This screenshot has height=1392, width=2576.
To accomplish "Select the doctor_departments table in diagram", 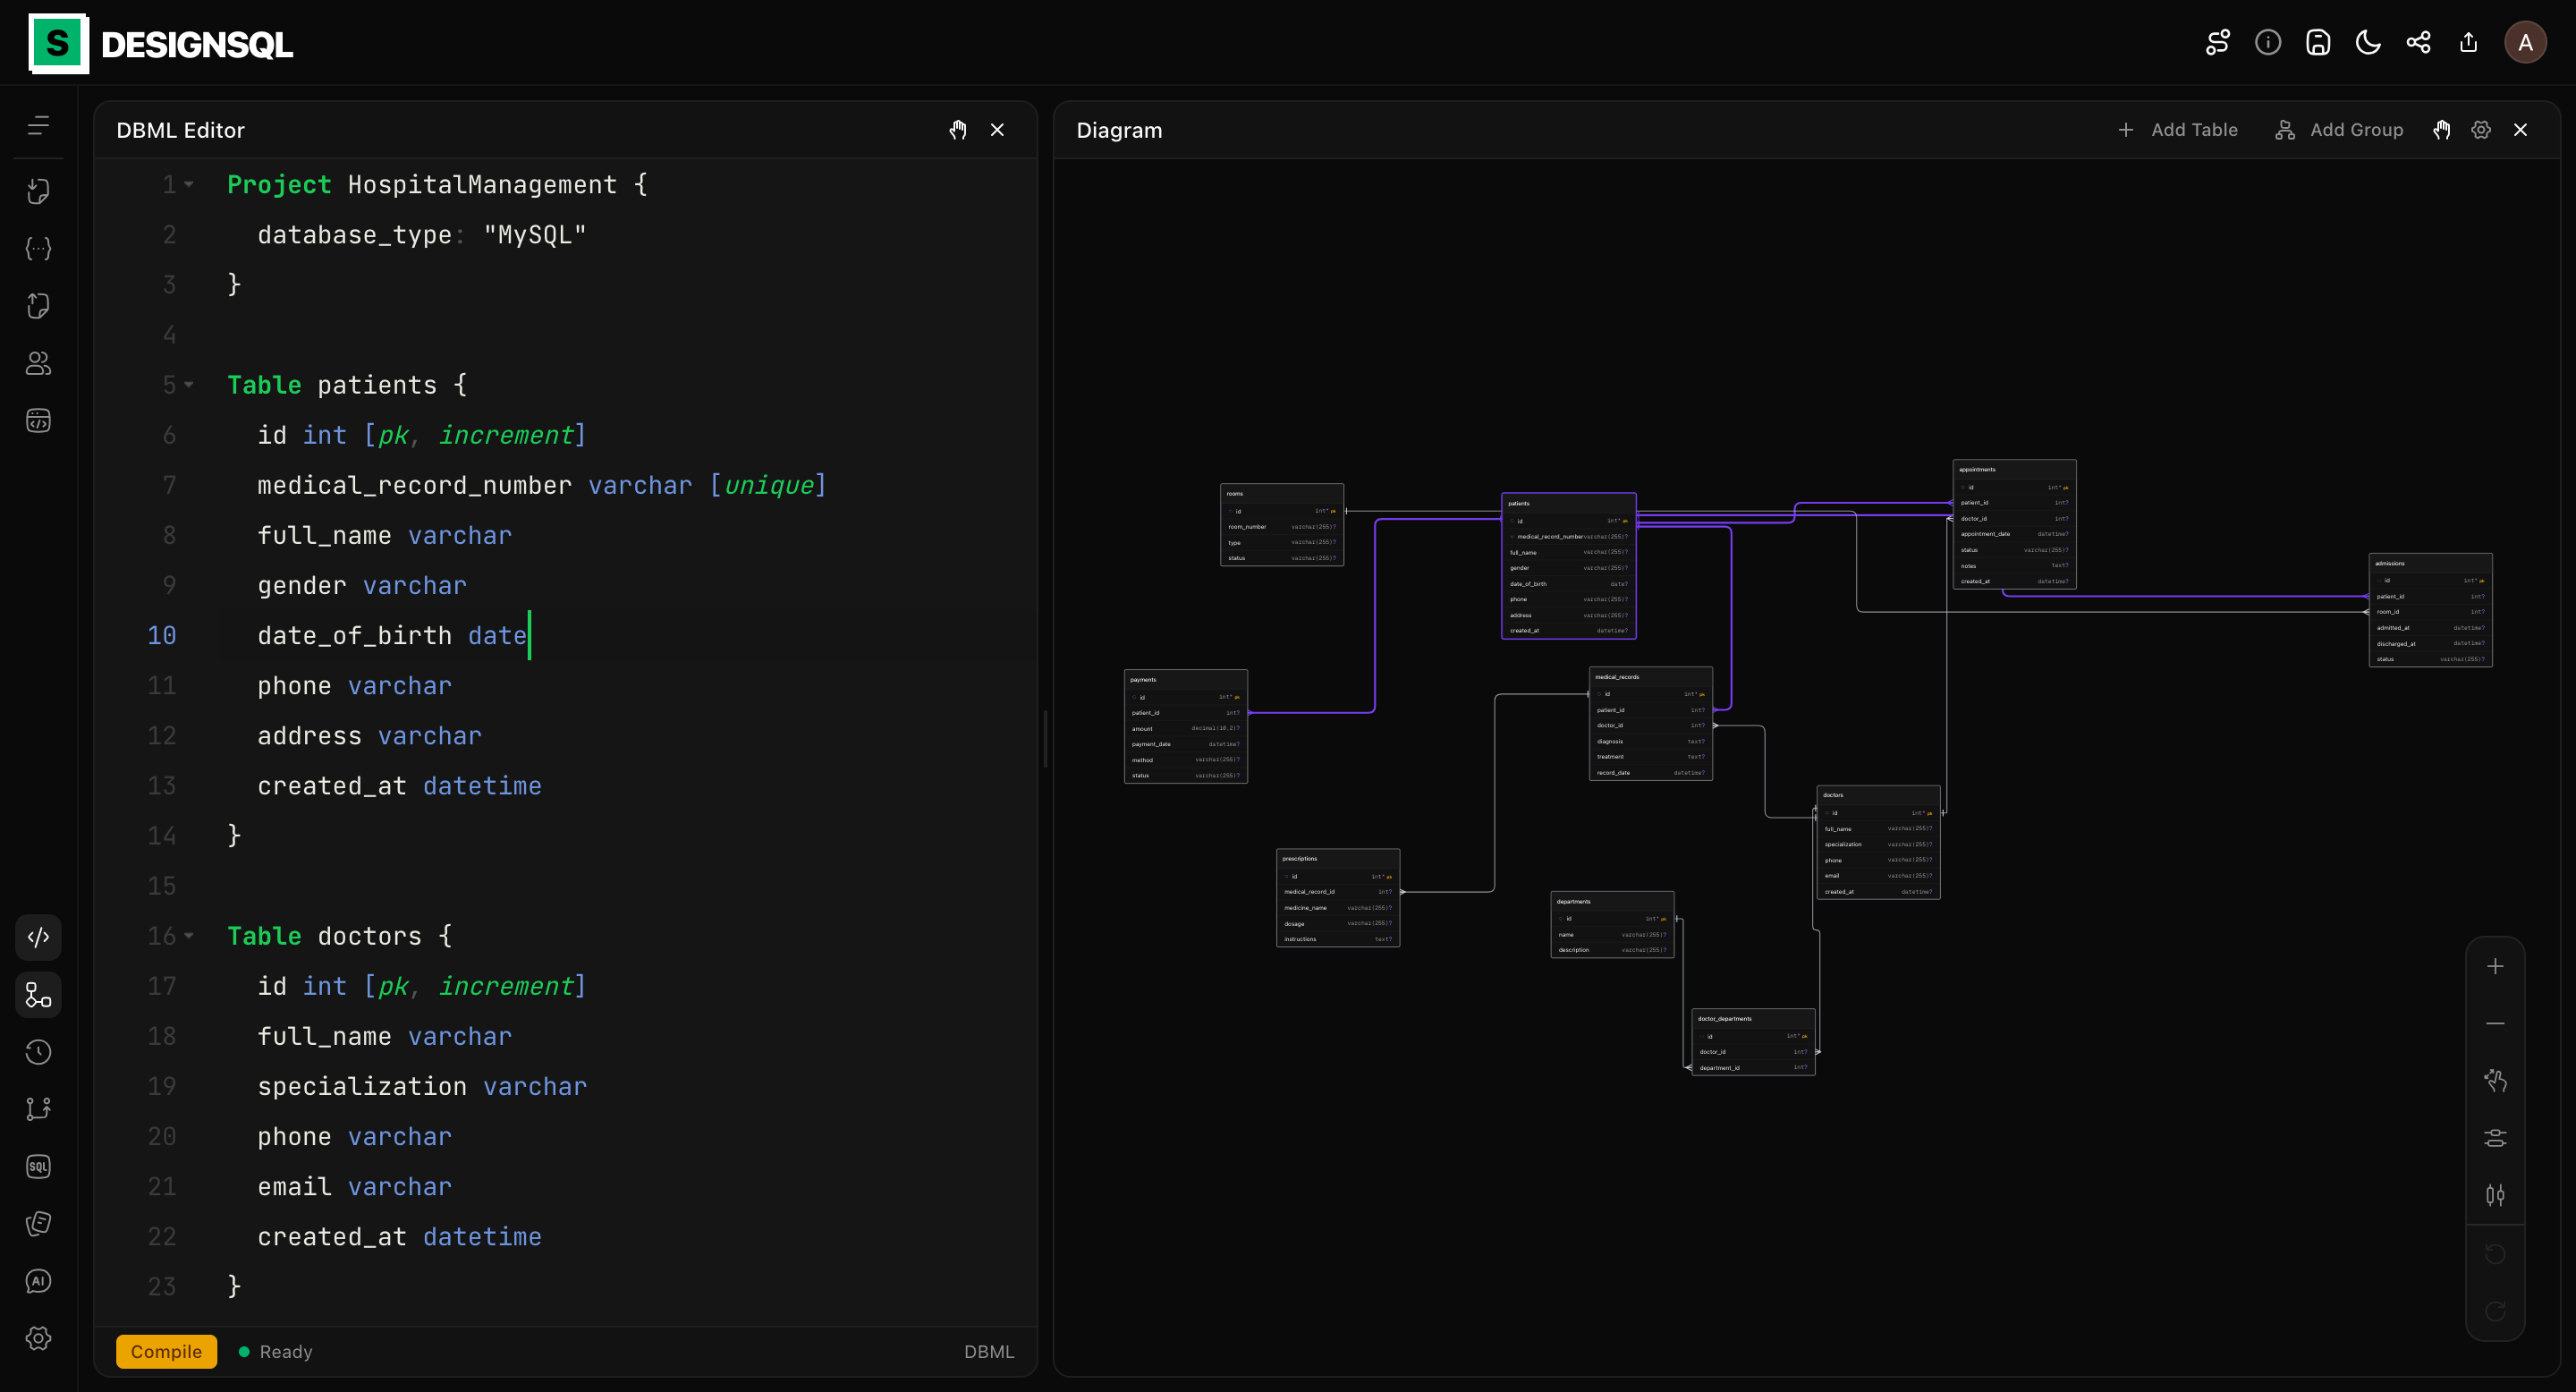I will point(1753,1042).
